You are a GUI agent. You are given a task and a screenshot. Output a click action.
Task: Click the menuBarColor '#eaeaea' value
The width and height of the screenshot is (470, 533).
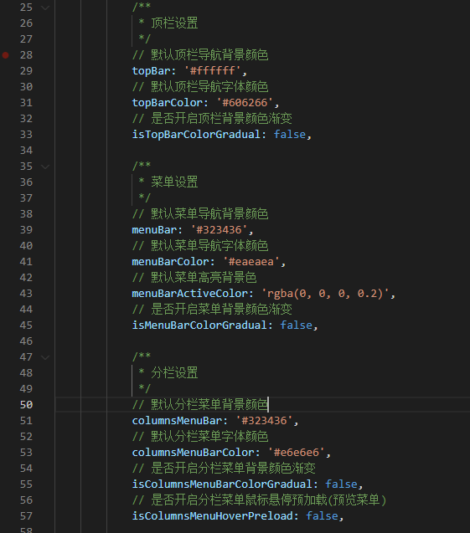pos(251,262)
